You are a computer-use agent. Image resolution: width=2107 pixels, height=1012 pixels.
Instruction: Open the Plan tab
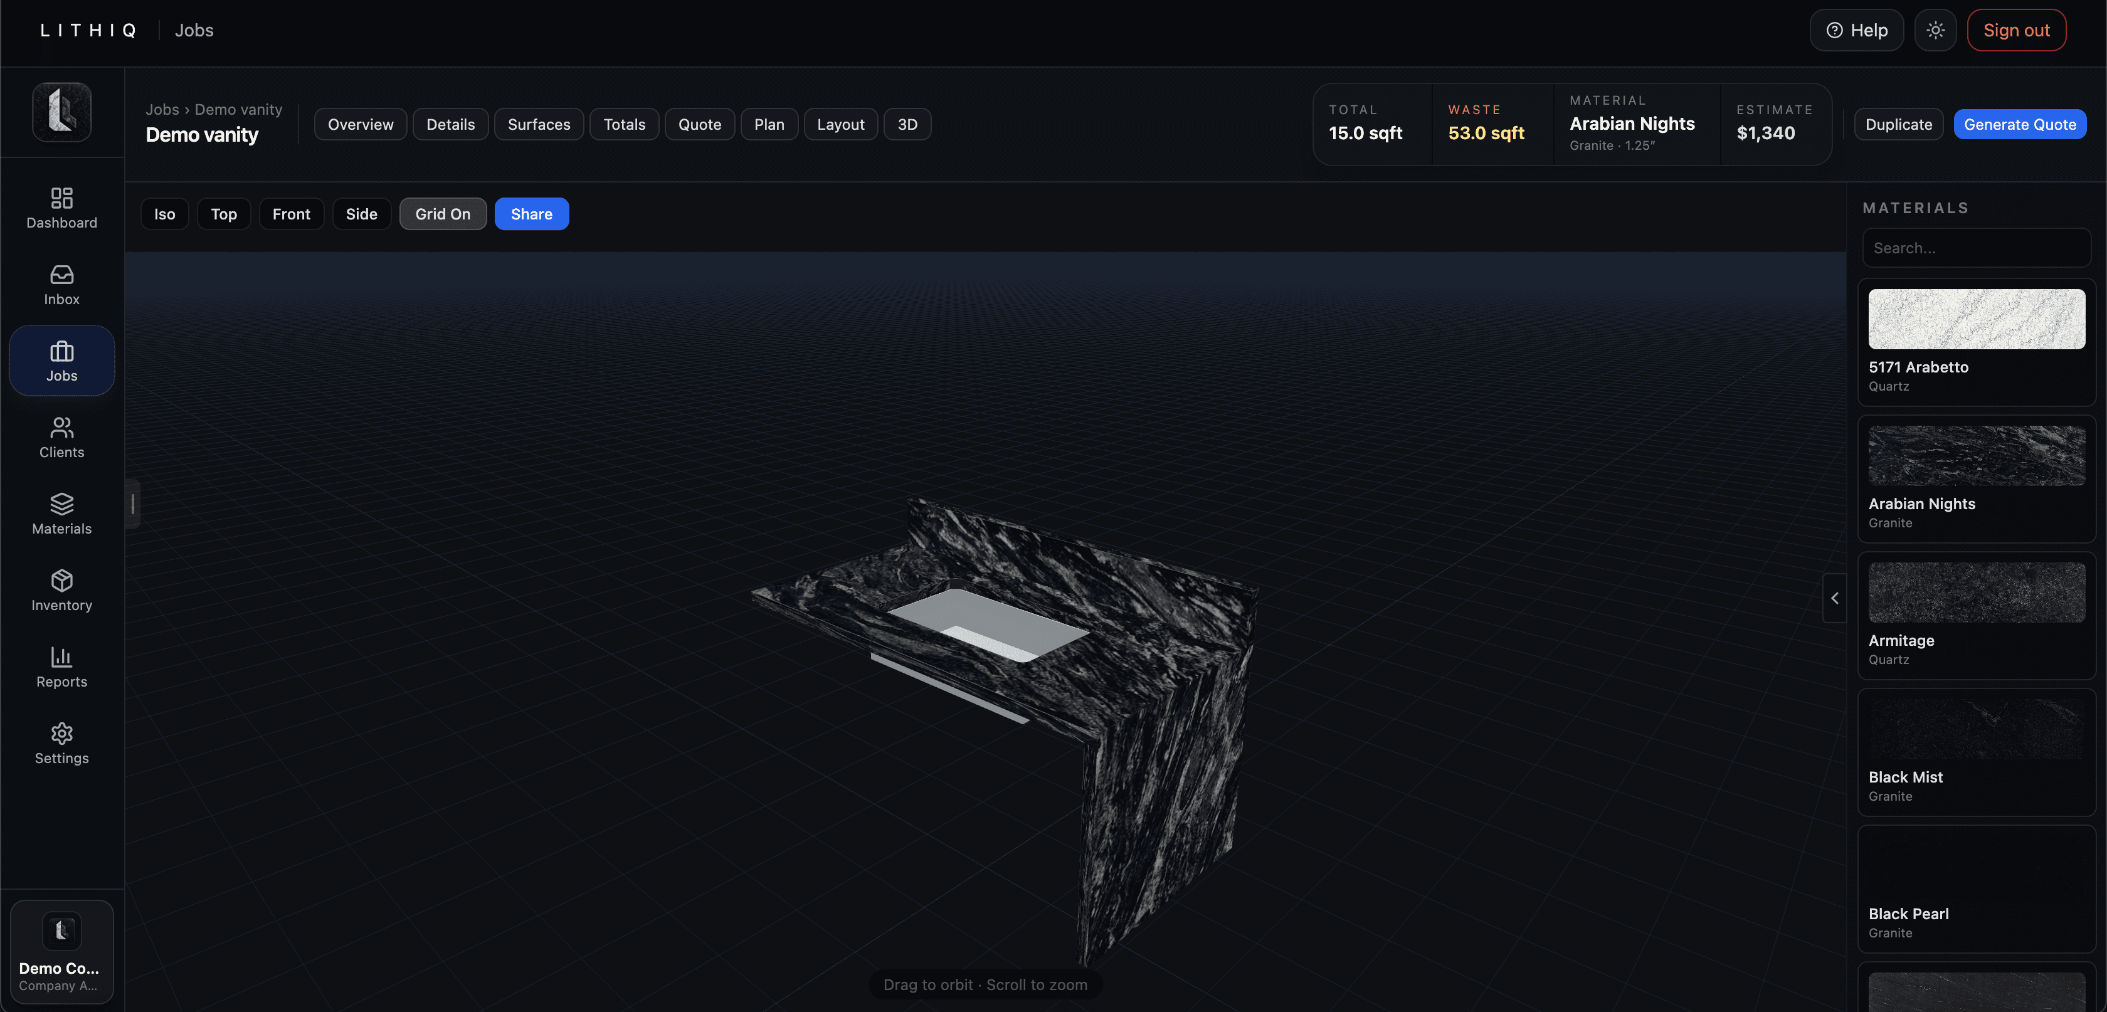coord(769,124)
